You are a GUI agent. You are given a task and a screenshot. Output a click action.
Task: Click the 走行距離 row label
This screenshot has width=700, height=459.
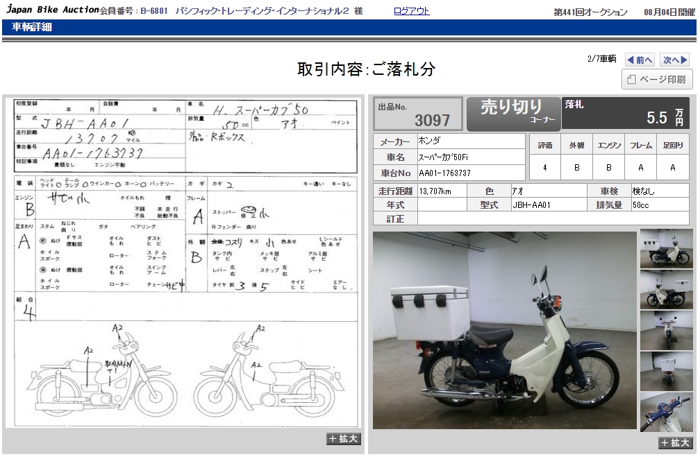pos(396,191)
